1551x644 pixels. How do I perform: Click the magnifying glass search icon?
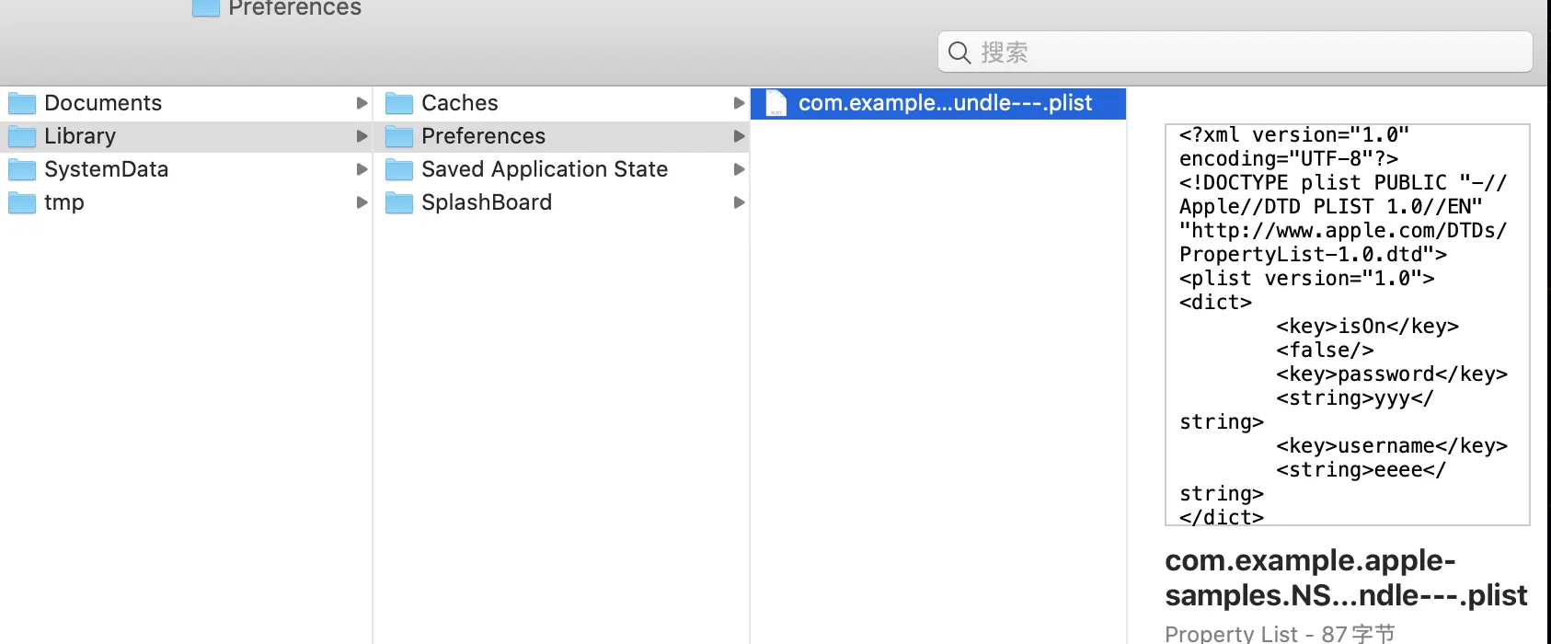pyautogui.click(x=959, y=52)
